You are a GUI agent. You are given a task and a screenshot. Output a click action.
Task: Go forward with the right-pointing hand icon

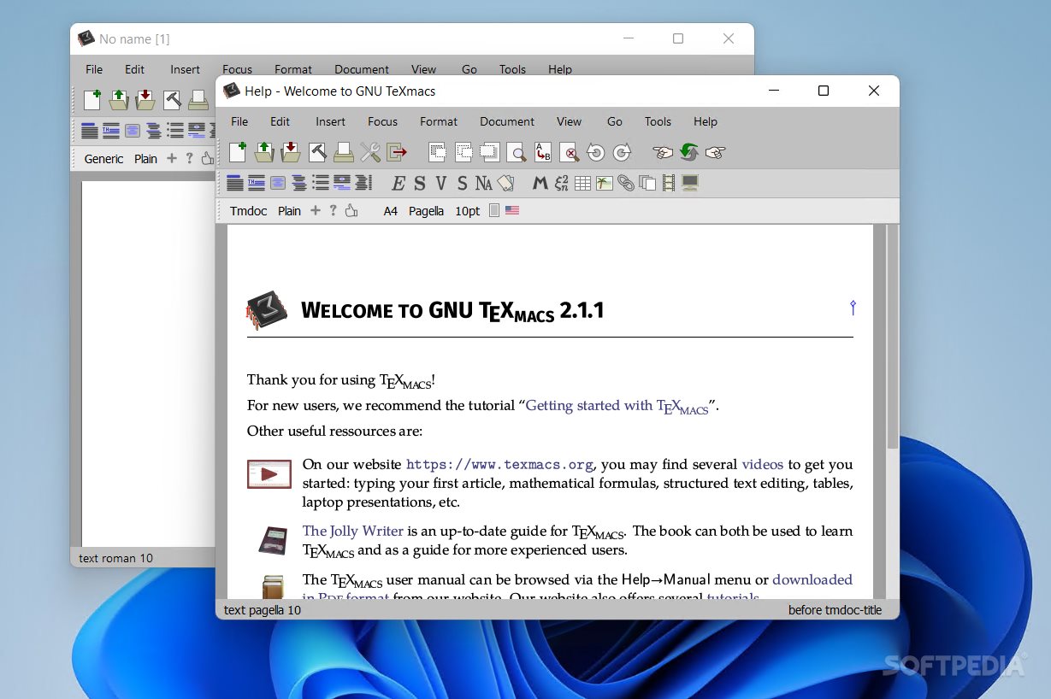pos(716,152)
